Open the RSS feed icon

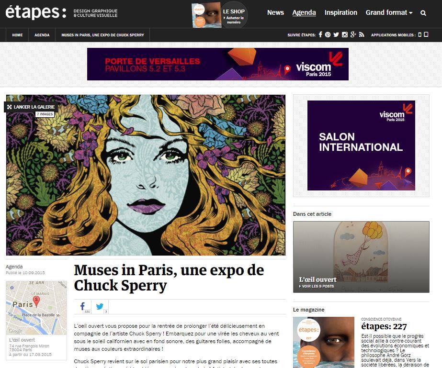coord(362,34)
